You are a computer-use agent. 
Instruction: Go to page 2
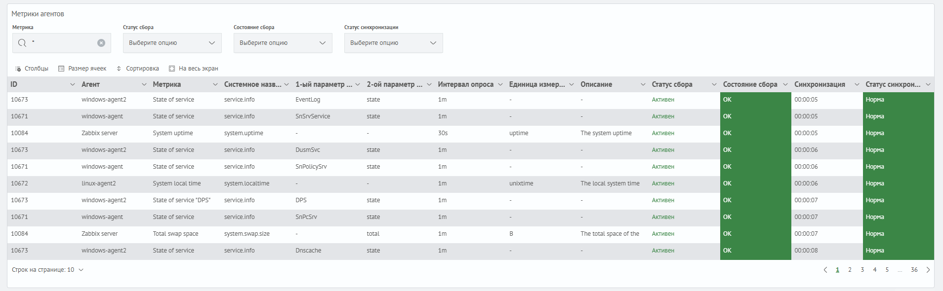[850, 270]
